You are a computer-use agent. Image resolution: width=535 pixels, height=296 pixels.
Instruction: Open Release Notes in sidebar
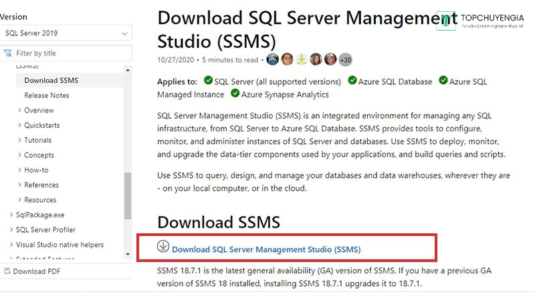coord(46,95)
